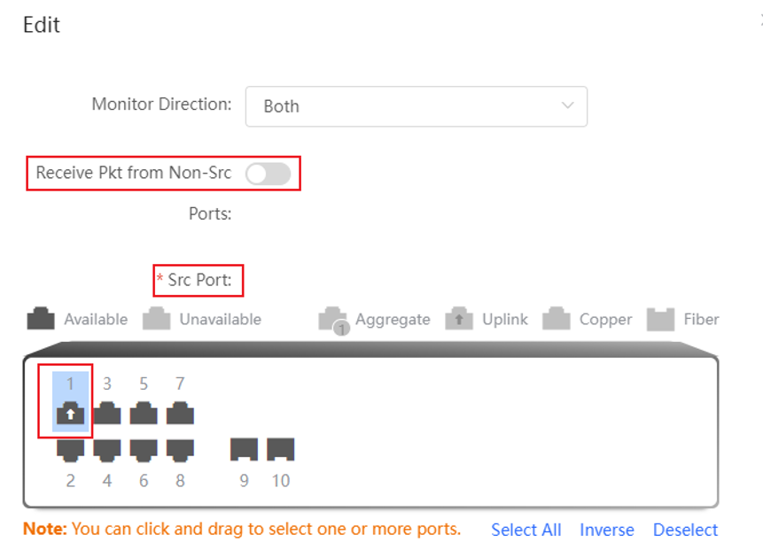Viewport: 763px width, 550px height.
Task: Select fiber port 9 icon
Action: 244,449
